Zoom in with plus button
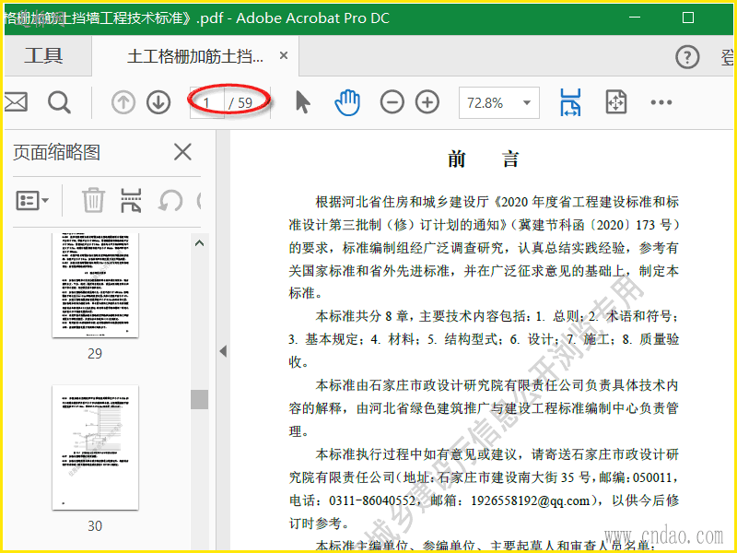Screen dimensions: 737x553 [x=427, y=102]
